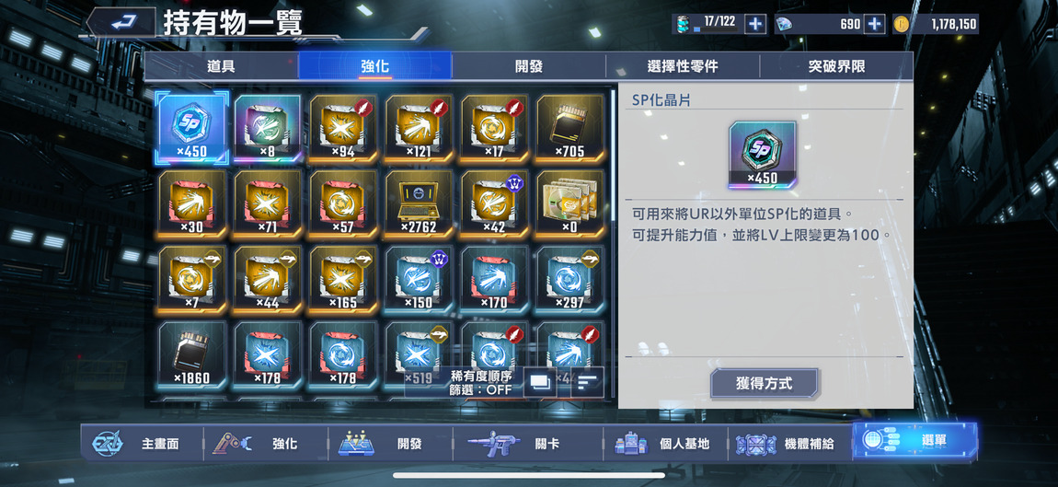The height and width of the screenshot is (487, 1058).
Task: Select the black chip item showing ×1860
Action: [192, 354]
